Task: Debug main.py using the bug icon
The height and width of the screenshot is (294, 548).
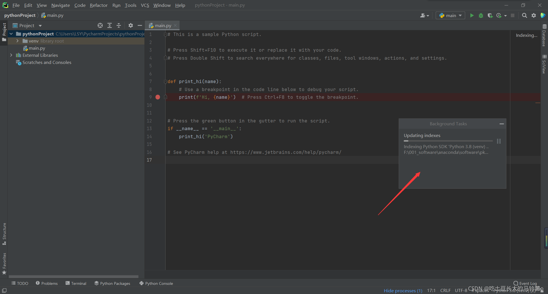Action: [481, 15]
